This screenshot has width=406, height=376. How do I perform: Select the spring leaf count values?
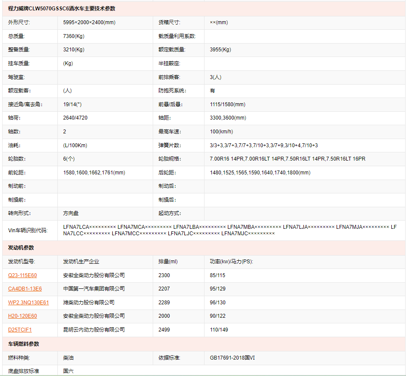point(264,145)
